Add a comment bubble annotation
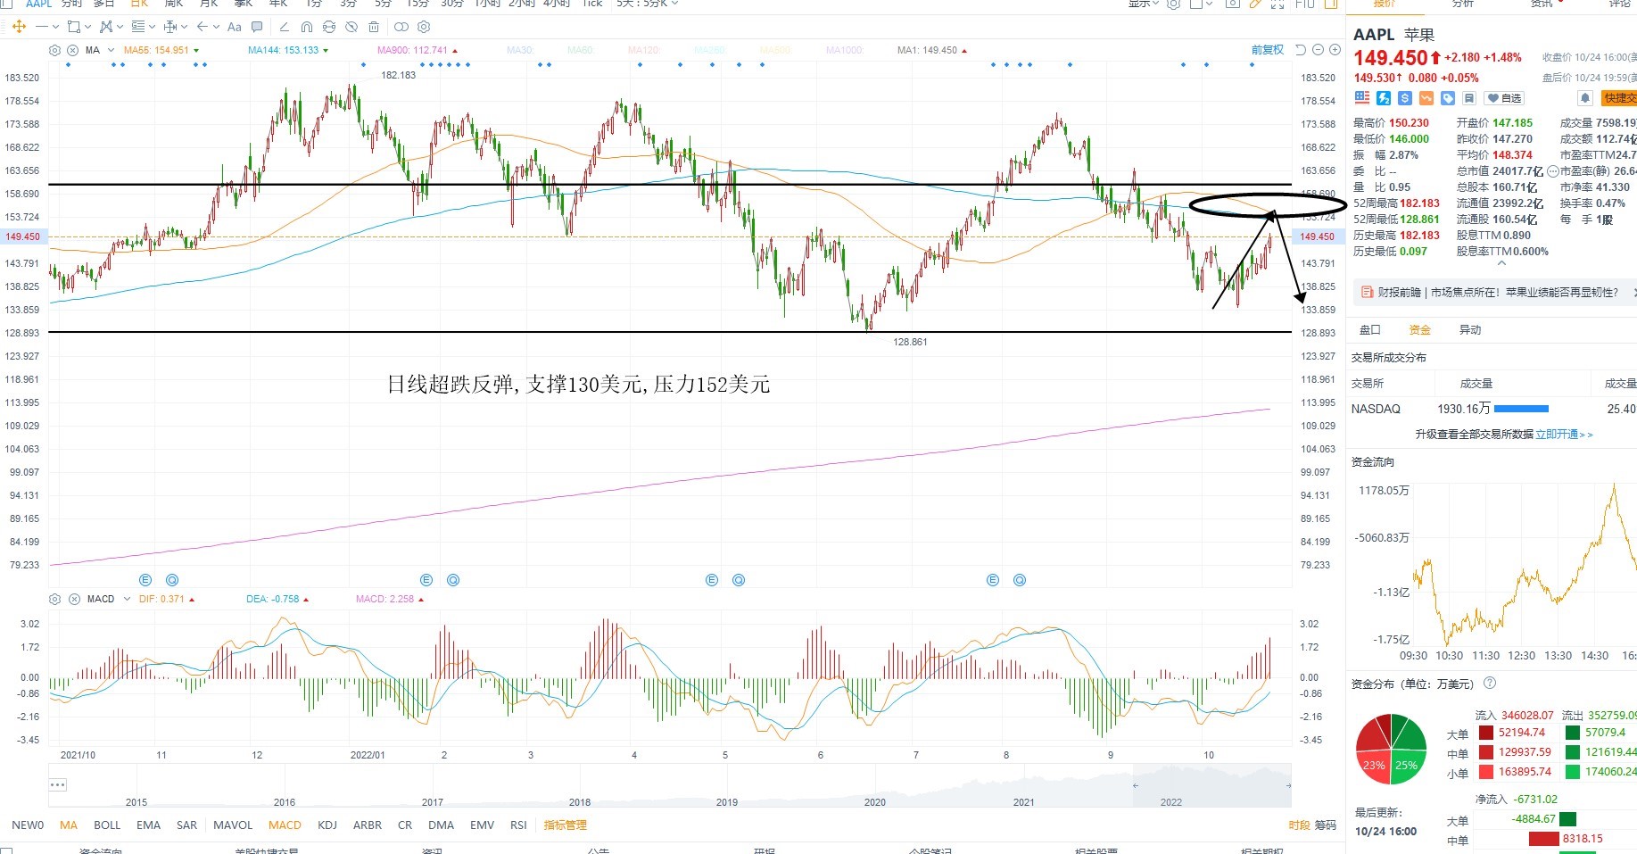1637x854 pixels. pos(258,27)
